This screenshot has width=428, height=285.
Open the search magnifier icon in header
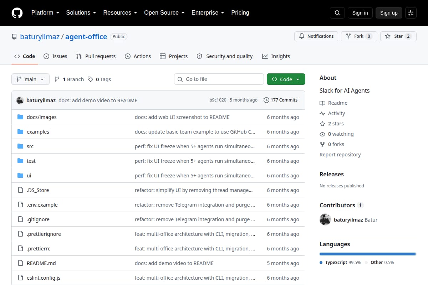coord(337,13)
